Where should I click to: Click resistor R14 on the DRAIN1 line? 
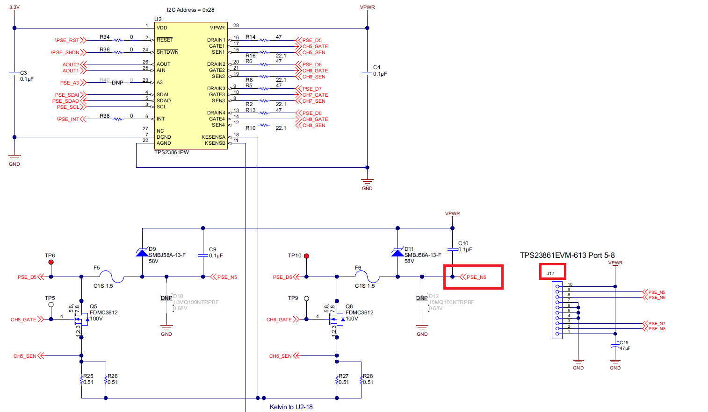(x=264, y=40)
